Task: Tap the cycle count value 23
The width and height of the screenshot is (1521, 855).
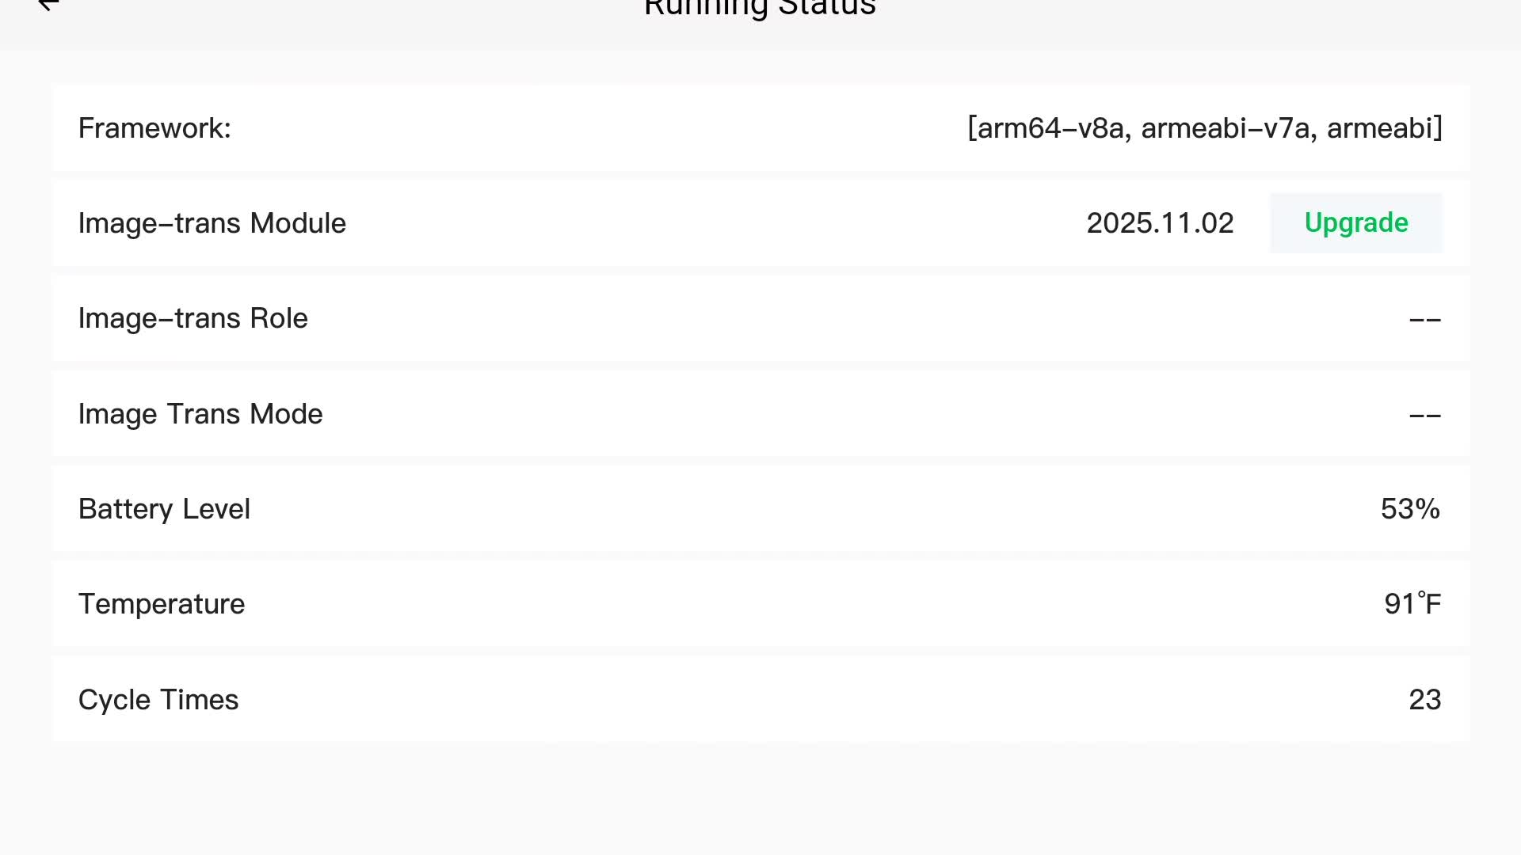Action: click(x=1424, y=700)
